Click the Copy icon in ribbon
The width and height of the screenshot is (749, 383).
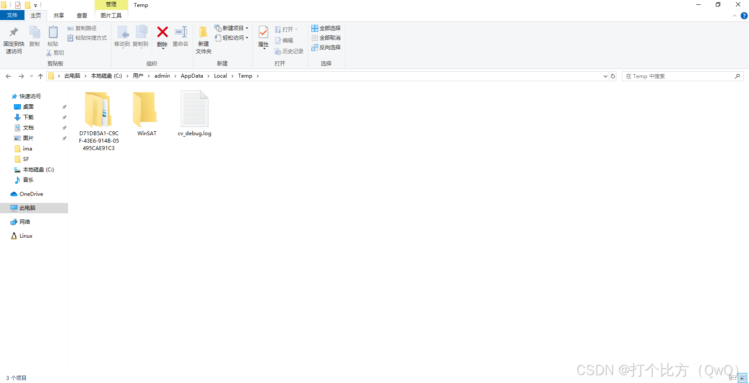point(34,32)
